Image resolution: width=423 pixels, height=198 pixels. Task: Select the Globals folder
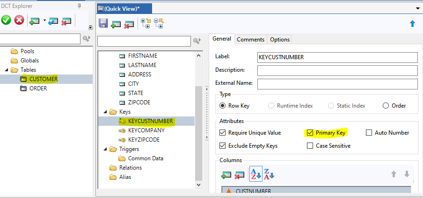[x=29, y=61]
